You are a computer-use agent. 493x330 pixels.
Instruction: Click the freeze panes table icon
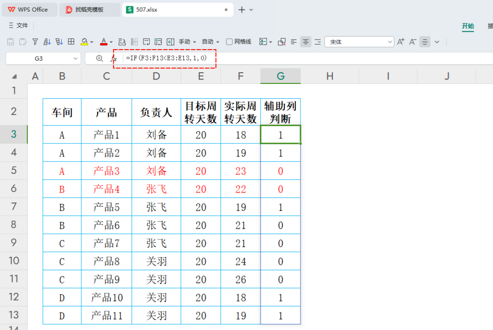pos(263,42)
